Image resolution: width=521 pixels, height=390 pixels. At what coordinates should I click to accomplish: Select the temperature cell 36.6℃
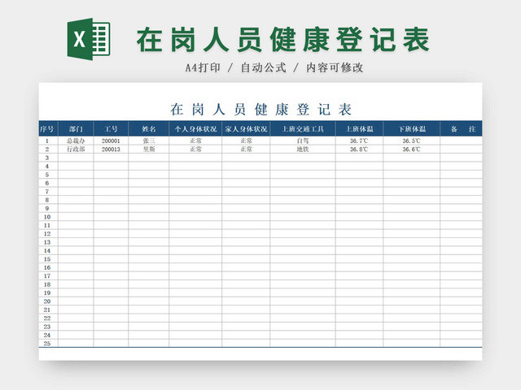click(x=412, y=149)
